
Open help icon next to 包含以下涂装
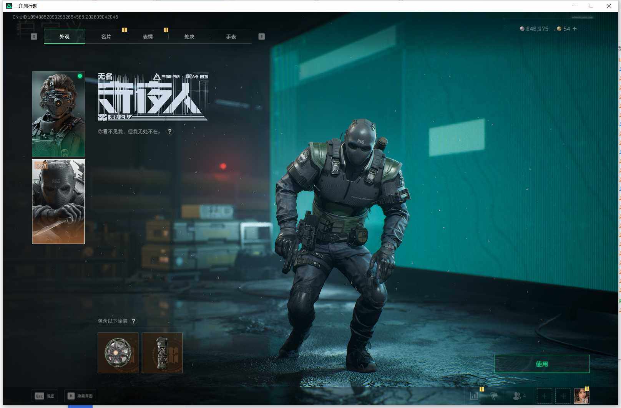click(133, 321)
